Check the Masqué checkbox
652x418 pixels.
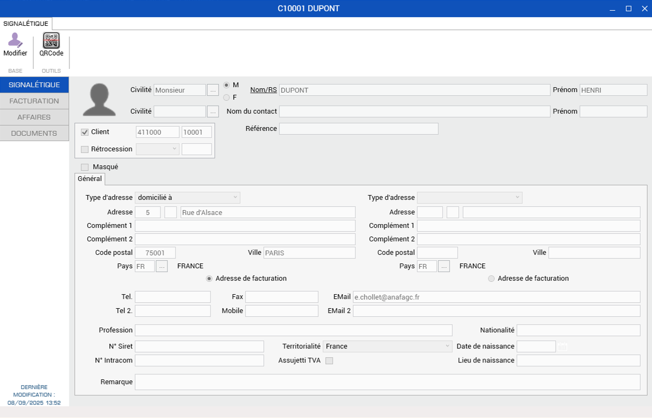pos(85,167)
